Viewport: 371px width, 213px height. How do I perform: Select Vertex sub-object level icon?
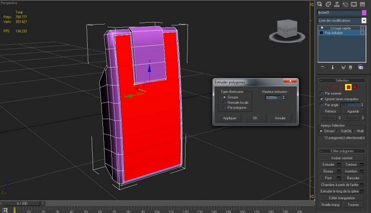[327, 87]
